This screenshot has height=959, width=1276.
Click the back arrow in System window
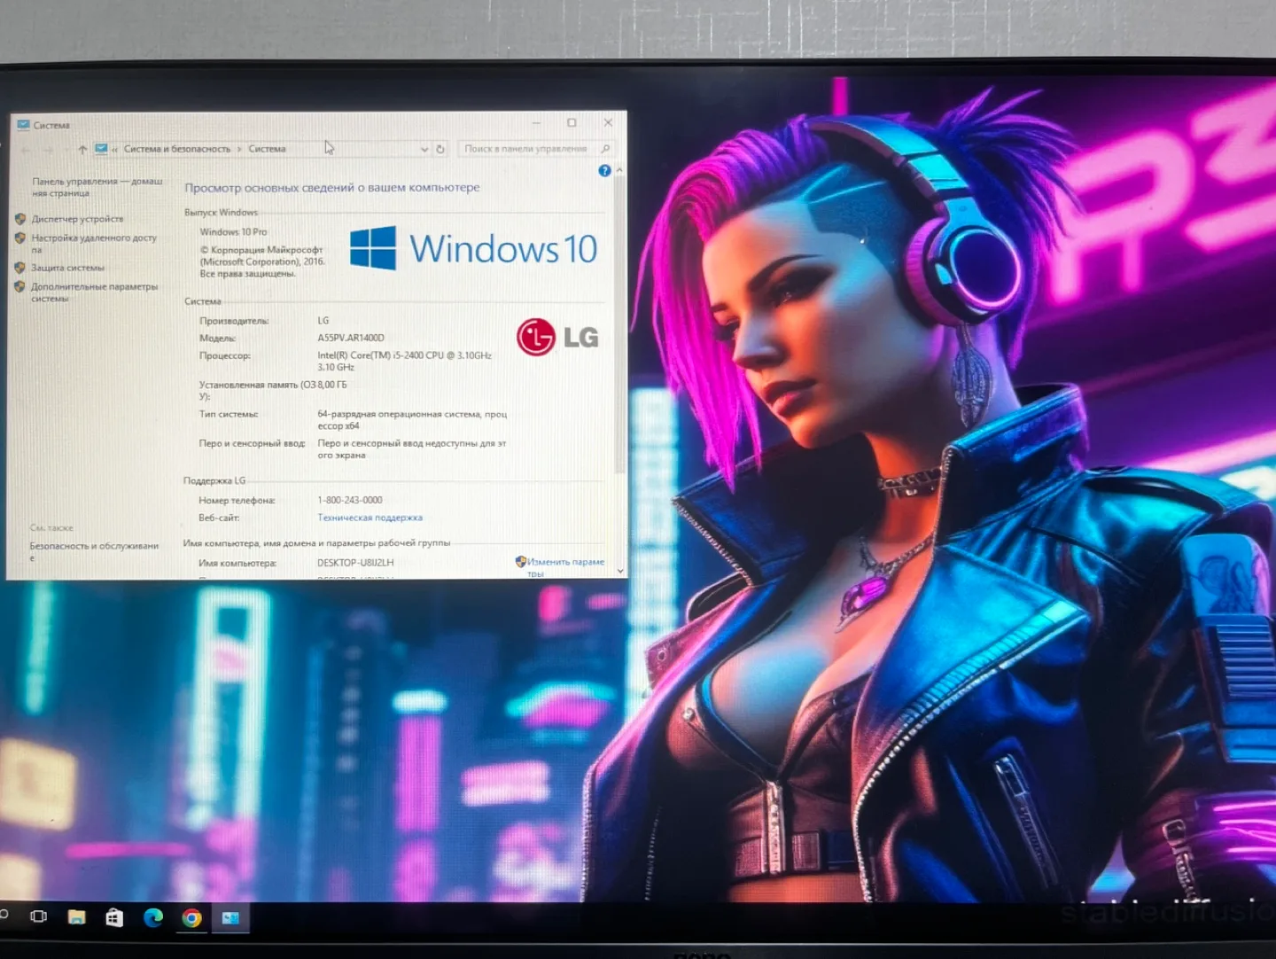[27, 150]
